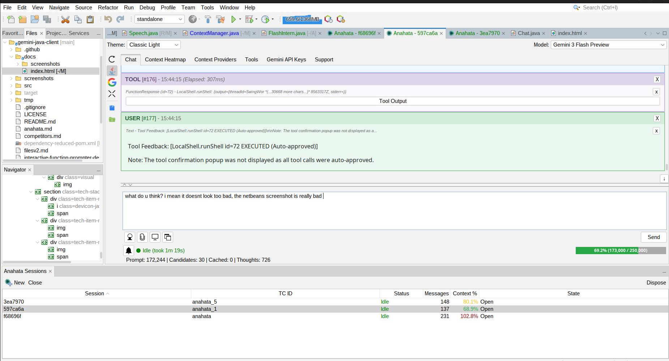669x361 pixels.
Task: Click the Send button
Action: [653, 237]
